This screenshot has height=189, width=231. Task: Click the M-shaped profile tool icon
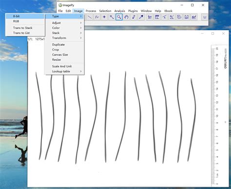tap(187, 17)
